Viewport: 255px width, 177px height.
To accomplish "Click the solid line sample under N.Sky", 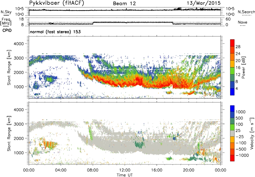I will point(6,15).
